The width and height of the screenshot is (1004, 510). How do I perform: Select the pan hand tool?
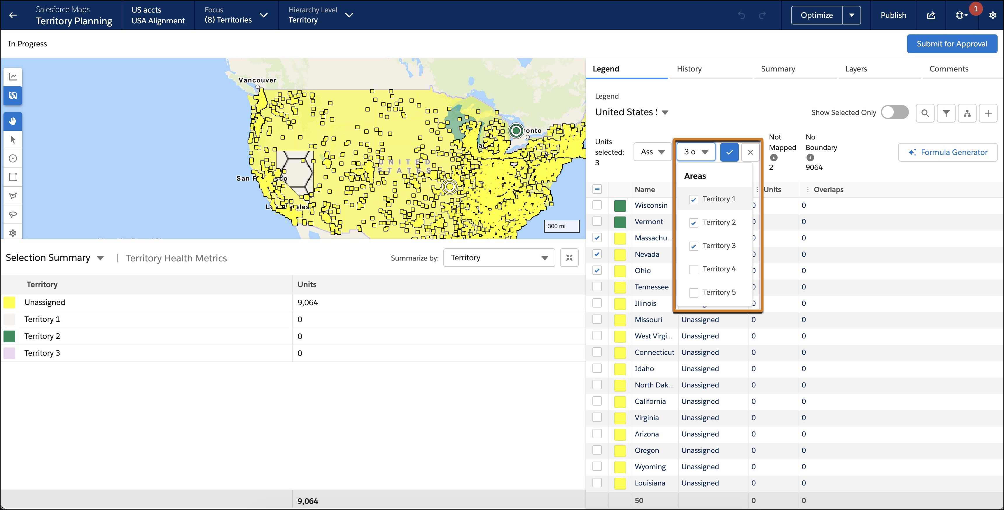pos(13,121)
